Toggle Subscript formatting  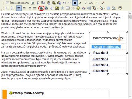[x=97, y=3]
